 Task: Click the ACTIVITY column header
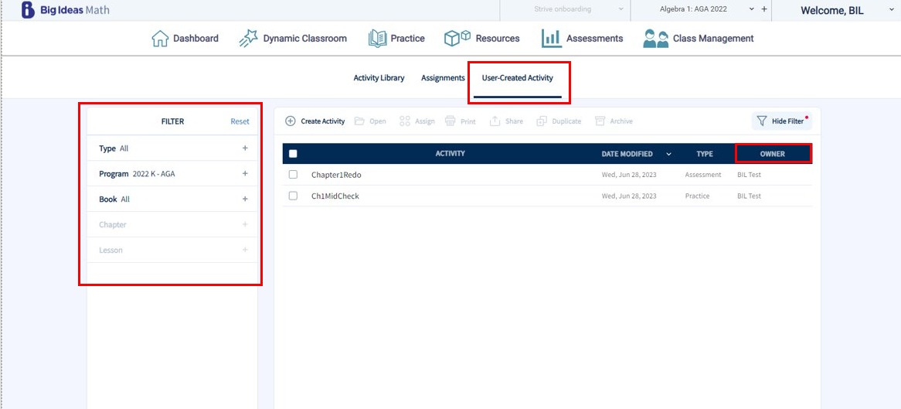pos(450,154)
